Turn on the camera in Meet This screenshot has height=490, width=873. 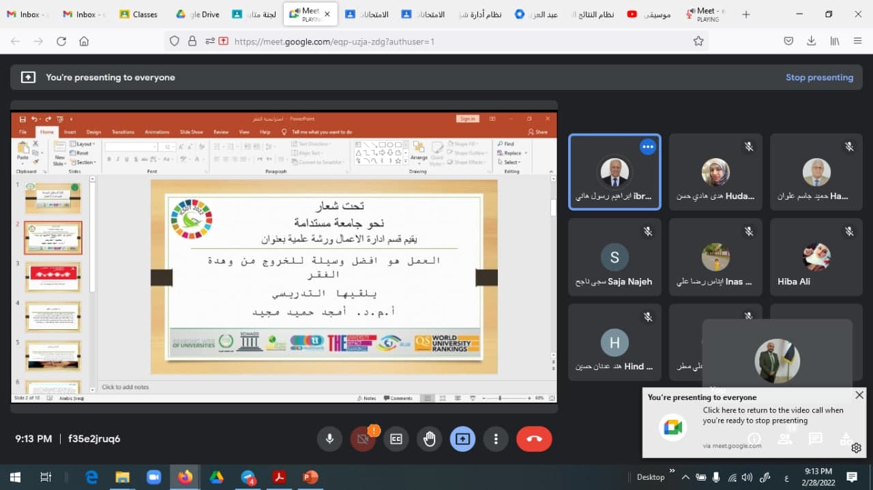point(363,440)
